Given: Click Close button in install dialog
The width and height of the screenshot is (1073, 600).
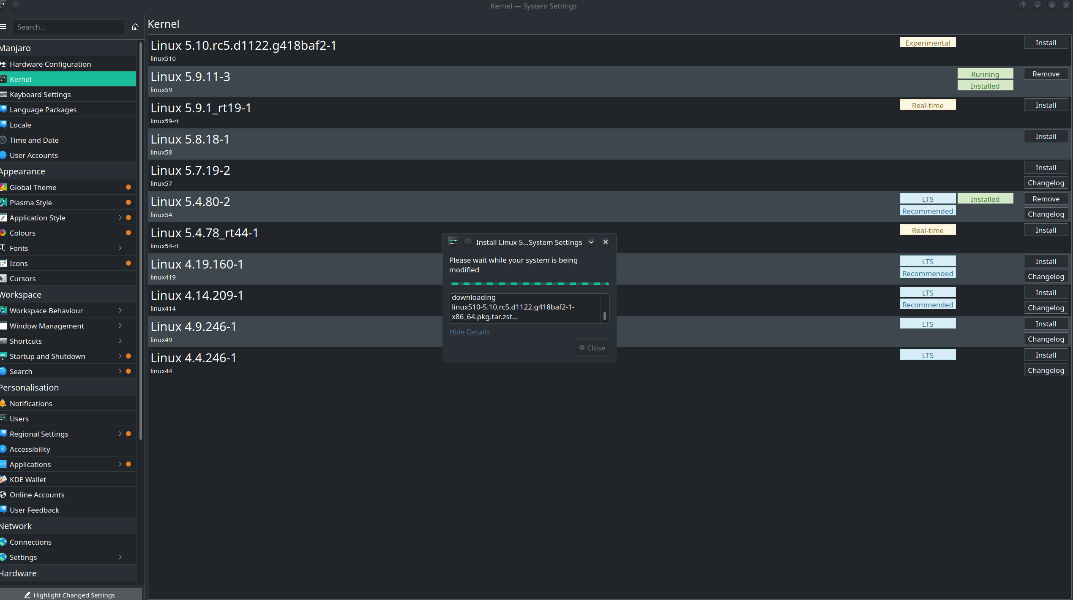Looking at the screenshot, I should tap(592, 348).
